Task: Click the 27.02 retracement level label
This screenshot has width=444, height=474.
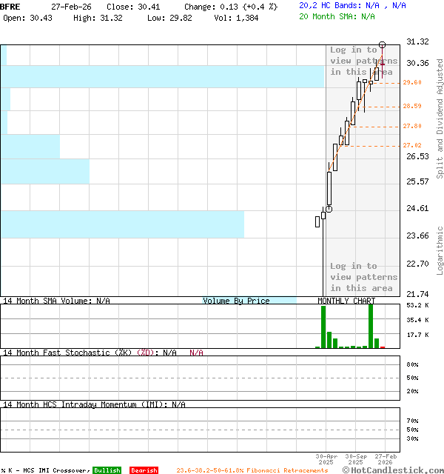Action: [x=412, y=146]
